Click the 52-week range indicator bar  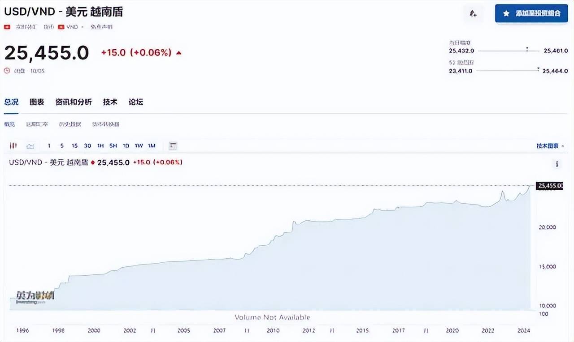click(x=508, y=70)
